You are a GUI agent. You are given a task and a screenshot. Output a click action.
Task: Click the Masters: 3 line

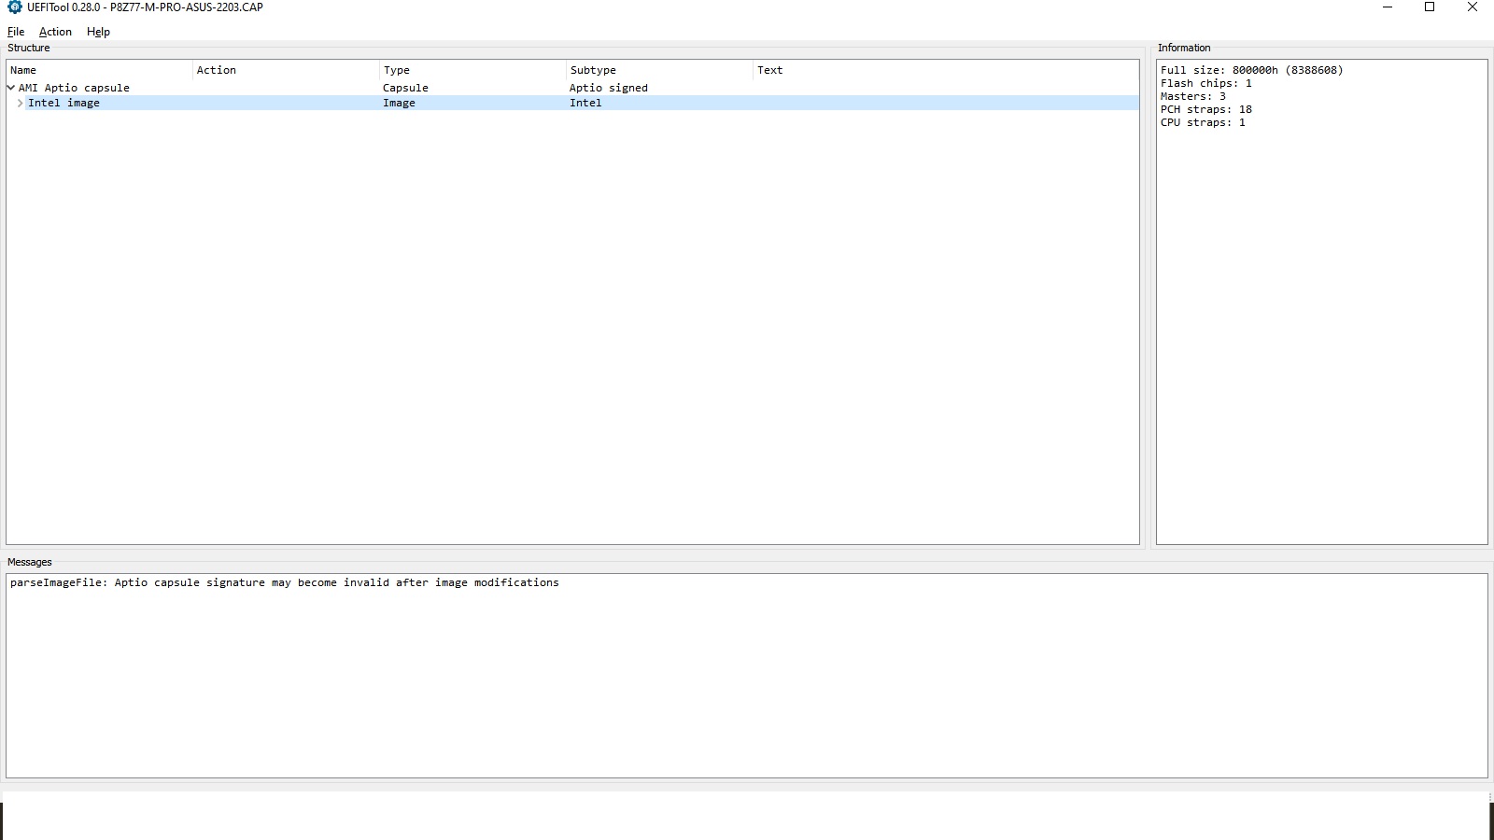click(x=1192, y=96)
